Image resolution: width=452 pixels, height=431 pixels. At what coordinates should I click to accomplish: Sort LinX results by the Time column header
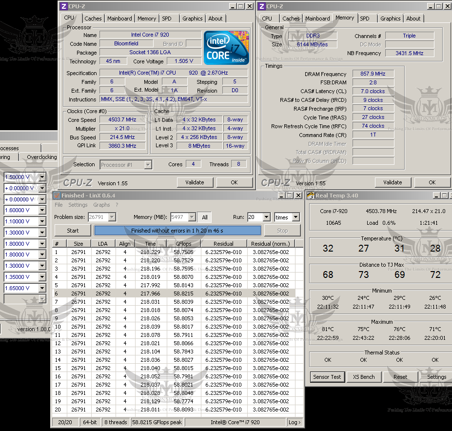coord(151,244)
